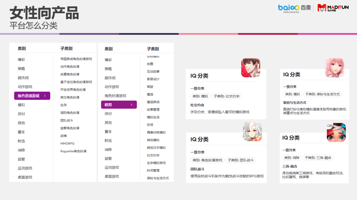Image resolution: width=357 pixels, height=200 pixels.
Task: Choose subcategory 开放世界角色扮演
Action: click(x=73, y=90)
